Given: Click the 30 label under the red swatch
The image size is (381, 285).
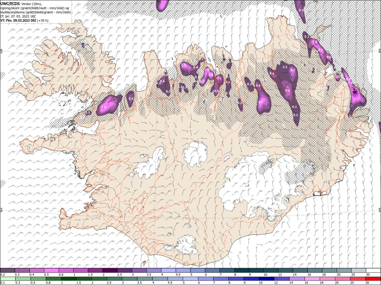Looking at the screenshot, I should (x=367, y=283).
